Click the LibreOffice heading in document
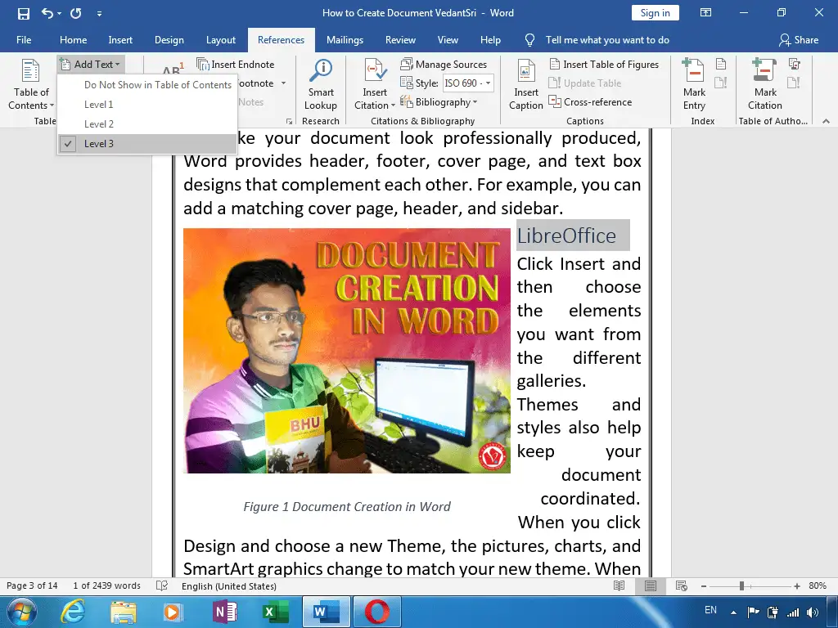The image size is (838, 628). (x=566, y=235)
